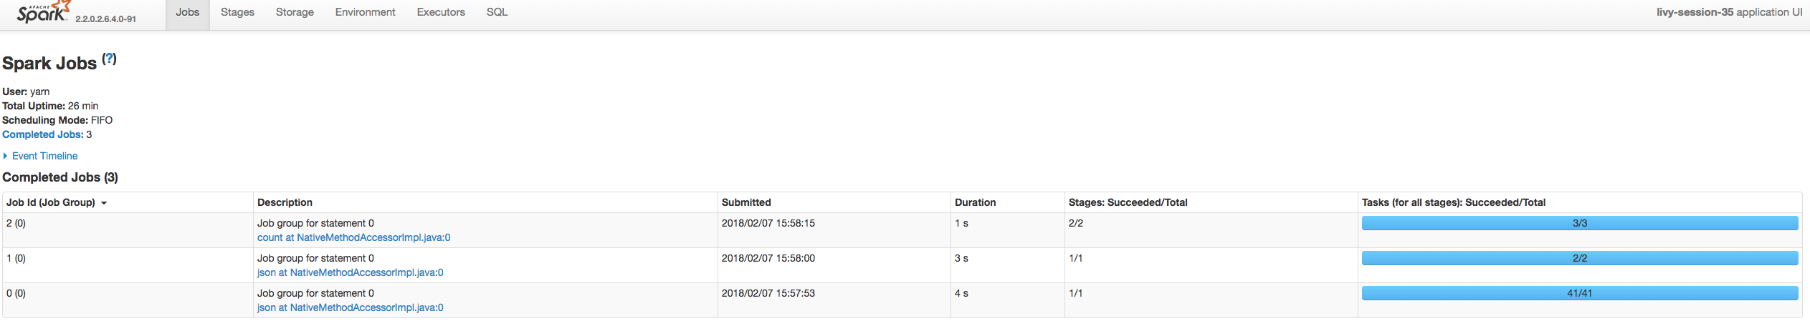The height and width of the screenshot is (326, 1810).
Task: Open the Storage tab
Action: [x=295, y=12]
